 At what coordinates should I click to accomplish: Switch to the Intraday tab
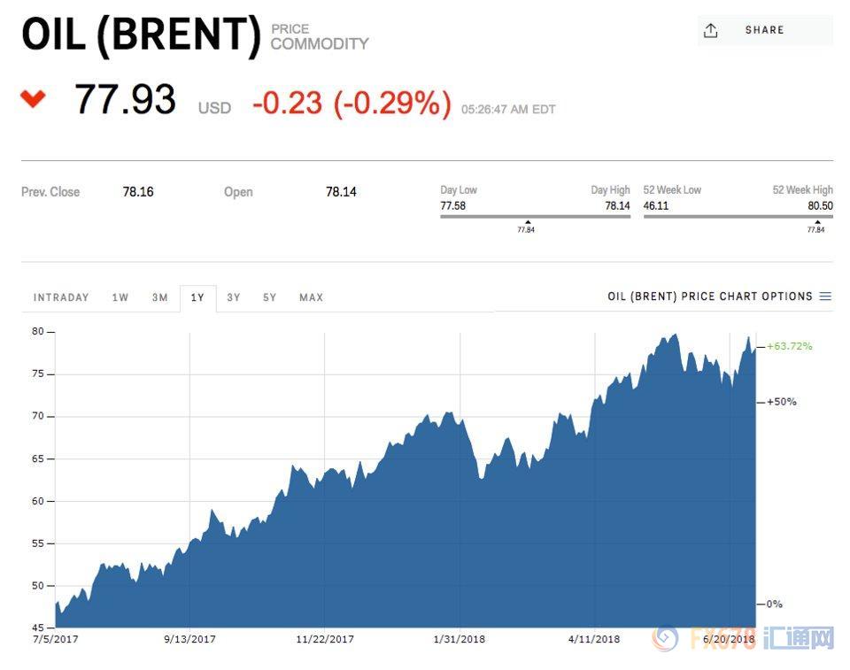pyautogui.click(x=61, y=297)
